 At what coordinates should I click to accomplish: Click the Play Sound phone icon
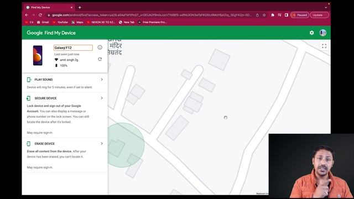point(29,80)
